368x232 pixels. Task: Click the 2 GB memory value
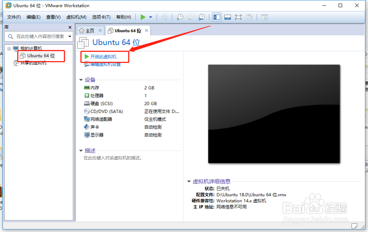149,88
